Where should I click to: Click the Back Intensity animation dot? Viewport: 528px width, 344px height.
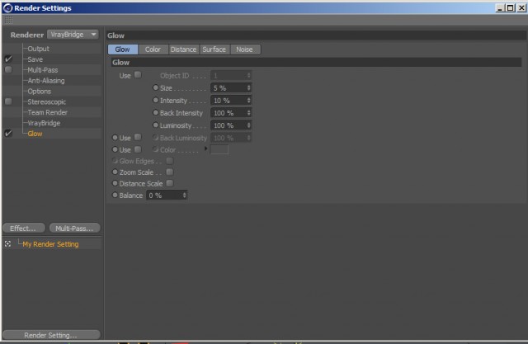pyautogui.click(x=156, y=112)
